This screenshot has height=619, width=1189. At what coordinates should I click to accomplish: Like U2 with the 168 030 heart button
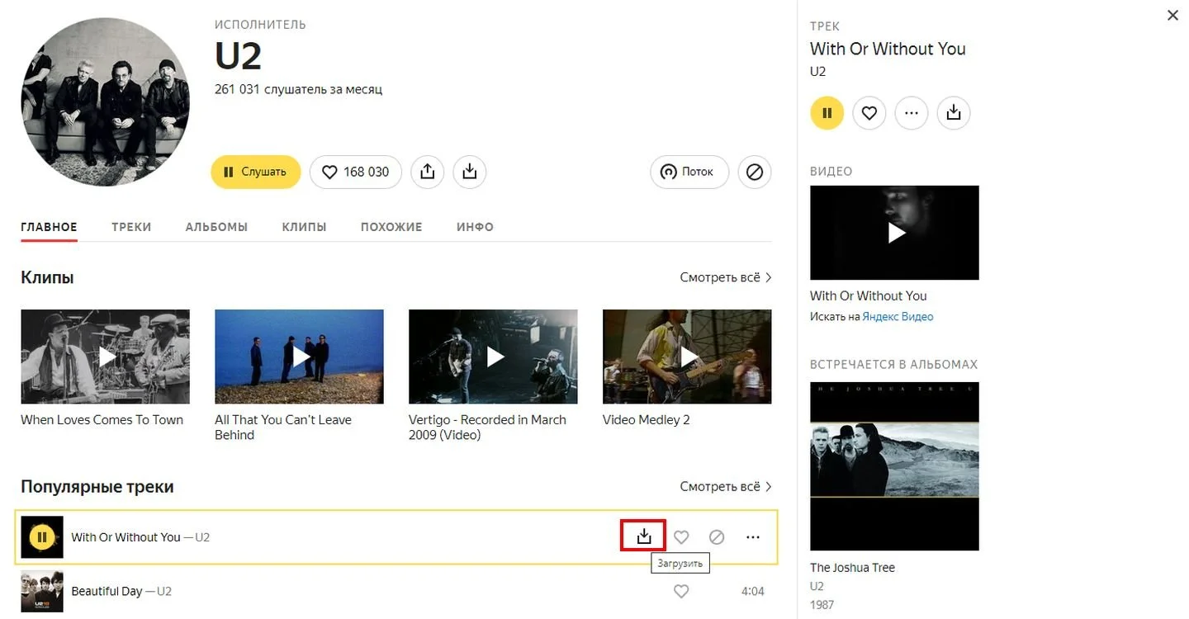tap(356, 172)
